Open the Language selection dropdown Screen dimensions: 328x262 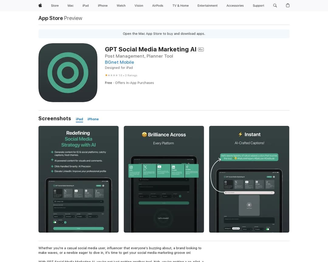tap(81, 217)
